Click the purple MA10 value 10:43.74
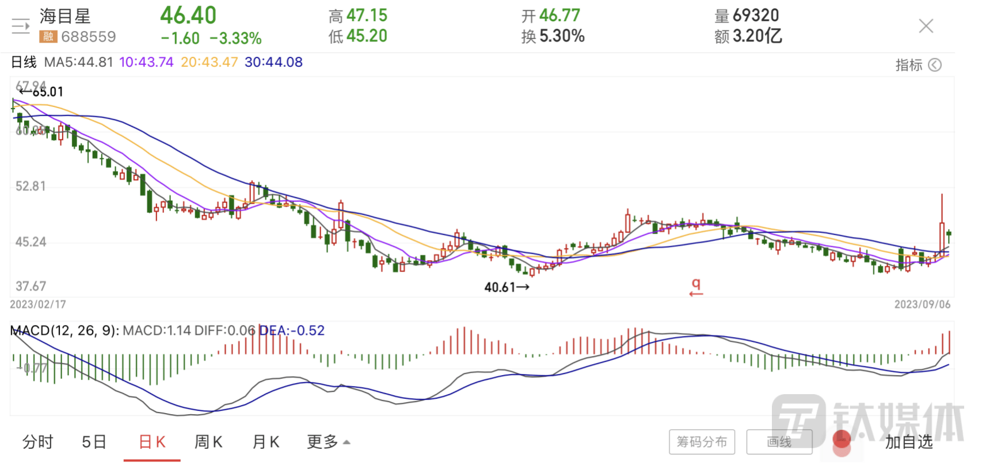Viewport: 982px width, 466px height. click(146, 62)
